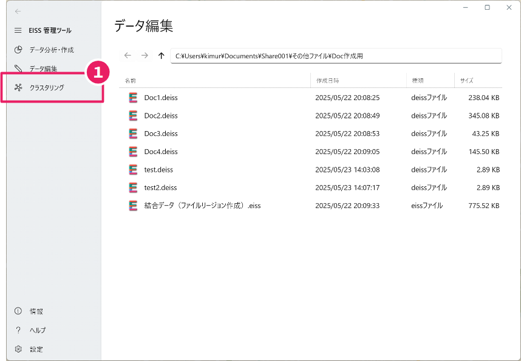Select the データ編集 menu item

tap(43, 69)
